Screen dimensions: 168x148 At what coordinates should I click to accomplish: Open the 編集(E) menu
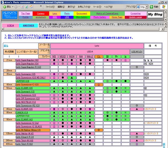pyautogui.click(x=61, y=7)
